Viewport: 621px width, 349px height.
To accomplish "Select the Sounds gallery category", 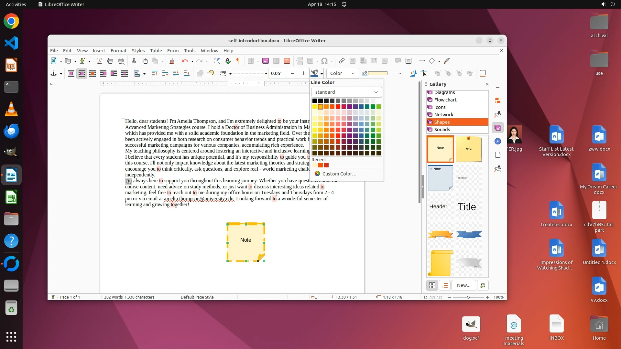I will 442,130.
